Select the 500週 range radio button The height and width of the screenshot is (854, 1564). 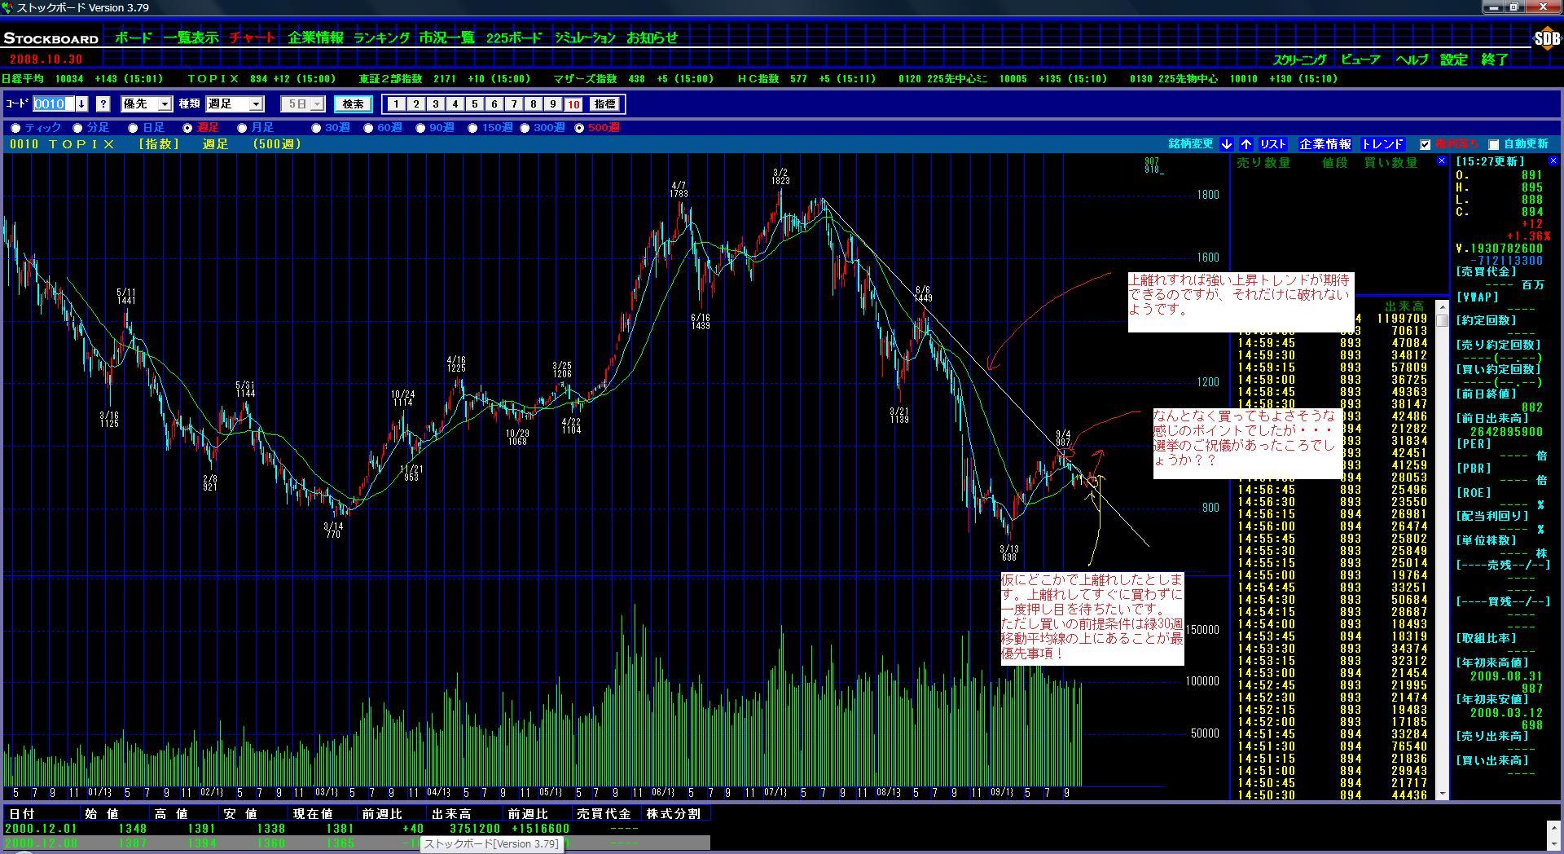coord(579,128)
